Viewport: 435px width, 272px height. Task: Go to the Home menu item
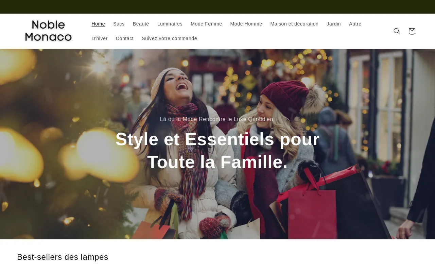click(98, 24)
